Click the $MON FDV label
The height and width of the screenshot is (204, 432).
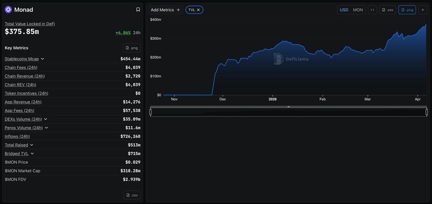coord(15,179)
